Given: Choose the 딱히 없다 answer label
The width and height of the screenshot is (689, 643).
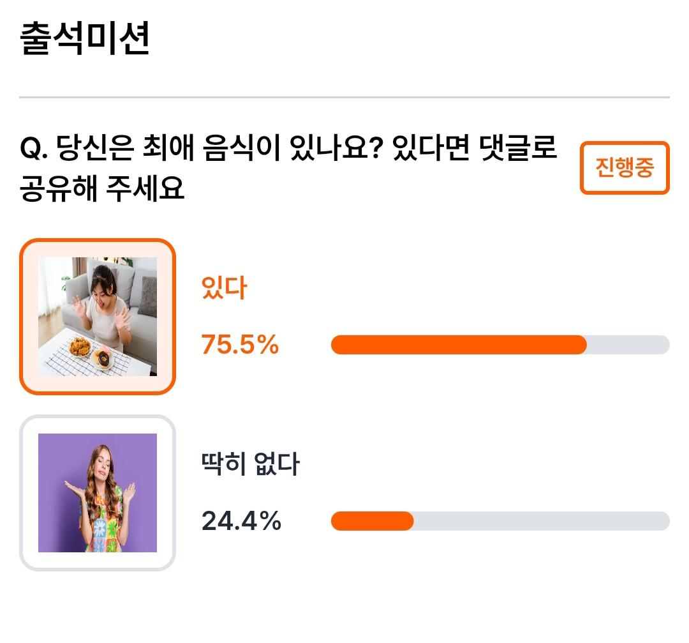Looking at the screenshot, I should click(250, 464).
